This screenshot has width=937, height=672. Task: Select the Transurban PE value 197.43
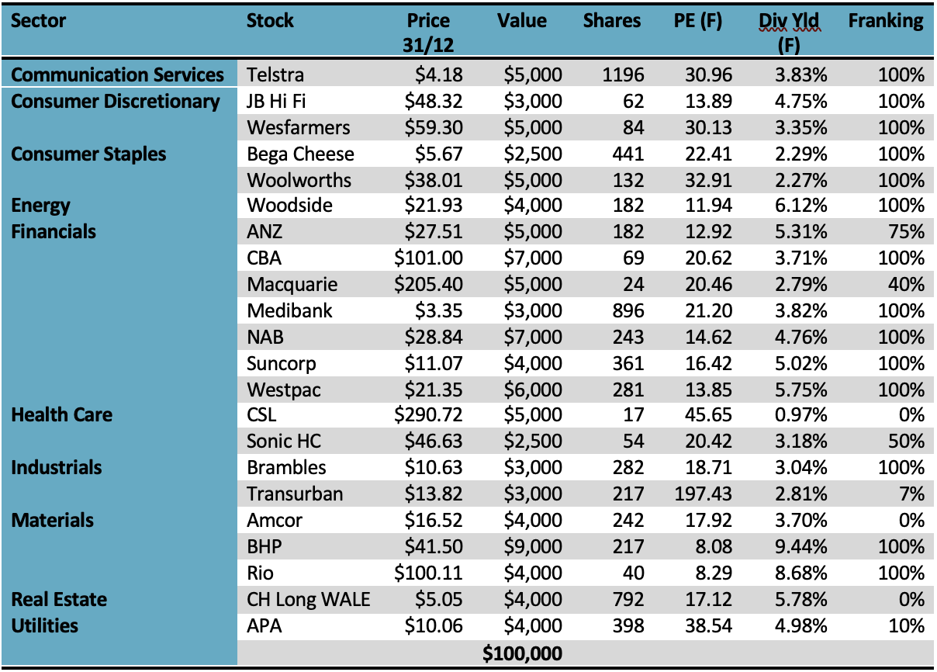(690, 494)
